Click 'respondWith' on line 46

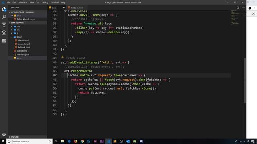tap(81, 71)
